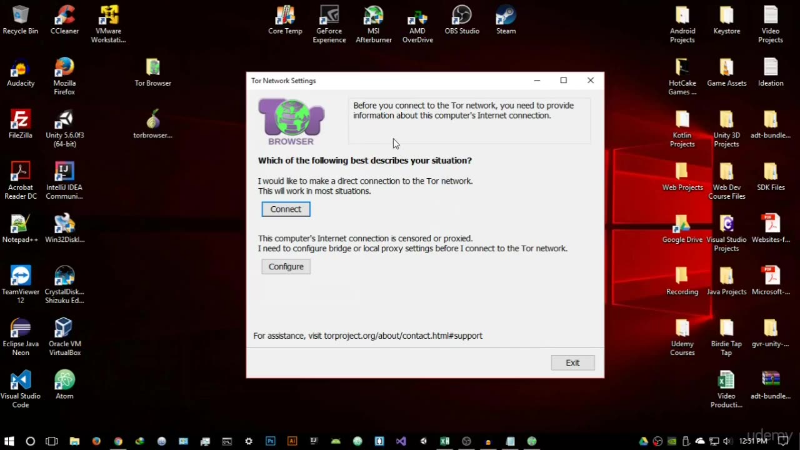Select the Web Projects folder
This screenshot has width=800, height=450.
click(682, 176)
